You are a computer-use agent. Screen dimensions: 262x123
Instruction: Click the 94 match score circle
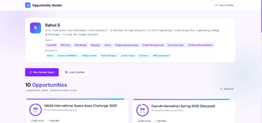(142, 110)
